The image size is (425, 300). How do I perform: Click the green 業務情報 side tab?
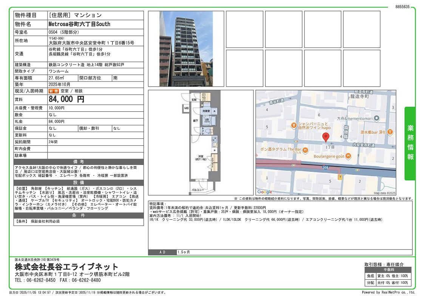(410, 143)
